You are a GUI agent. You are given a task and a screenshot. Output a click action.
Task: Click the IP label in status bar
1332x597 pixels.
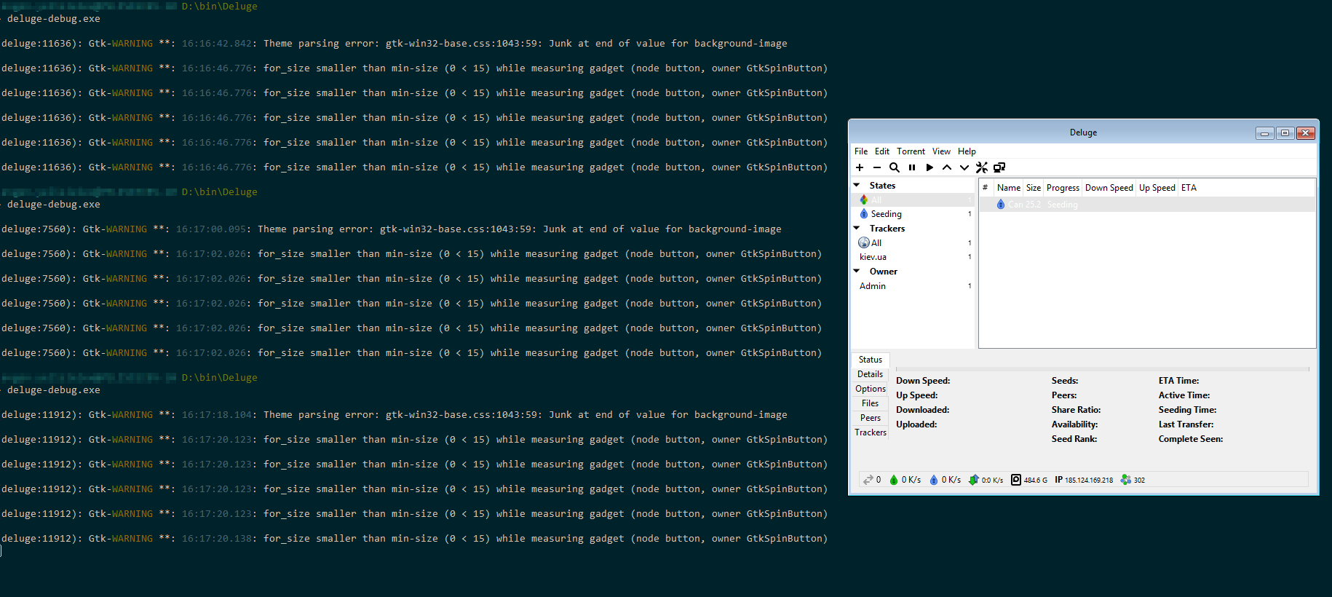(1059, 480)
